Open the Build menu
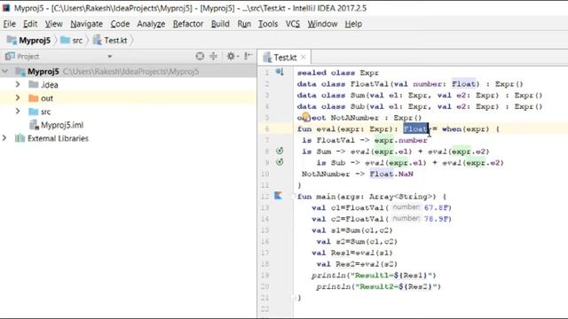Image resolution: width=568 pixels, height=319 pixels. click(x=220, y=24)
